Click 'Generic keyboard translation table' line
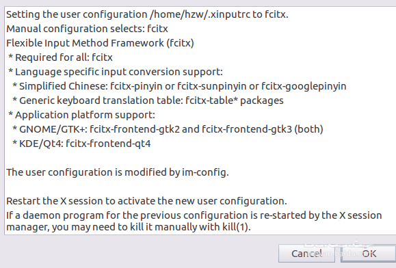The image size is (396, 268). tap(148, 100)
